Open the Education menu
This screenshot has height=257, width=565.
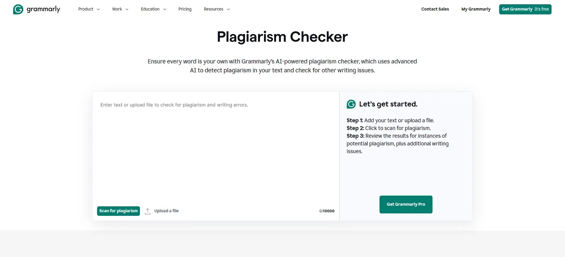150,9
